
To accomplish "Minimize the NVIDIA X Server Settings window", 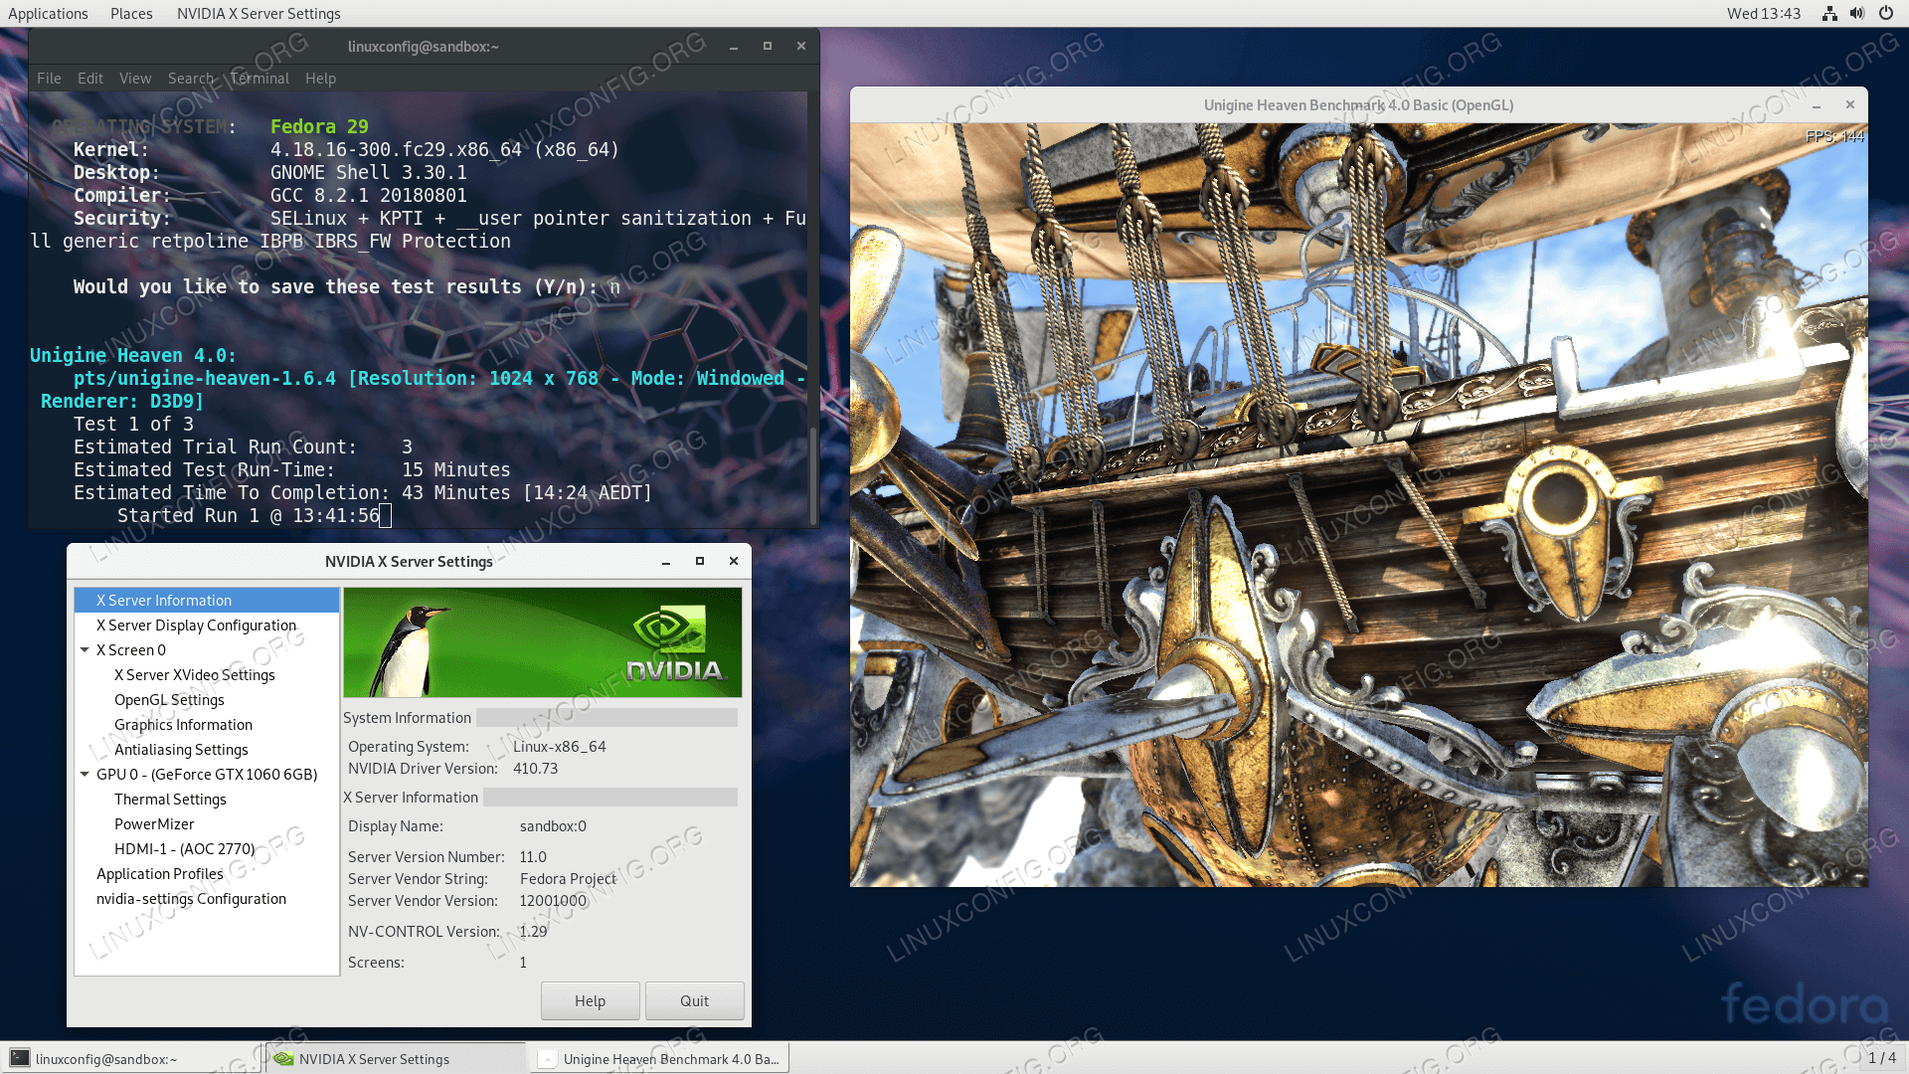I will point(666,561).
